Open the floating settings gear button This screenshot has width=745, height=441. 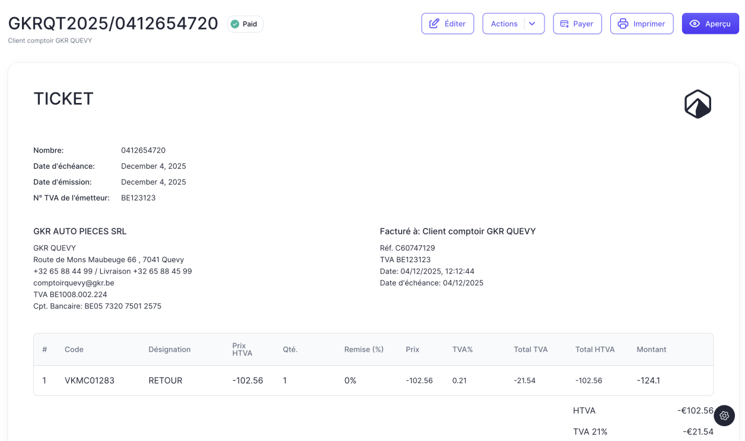click(x=724, y=416)
